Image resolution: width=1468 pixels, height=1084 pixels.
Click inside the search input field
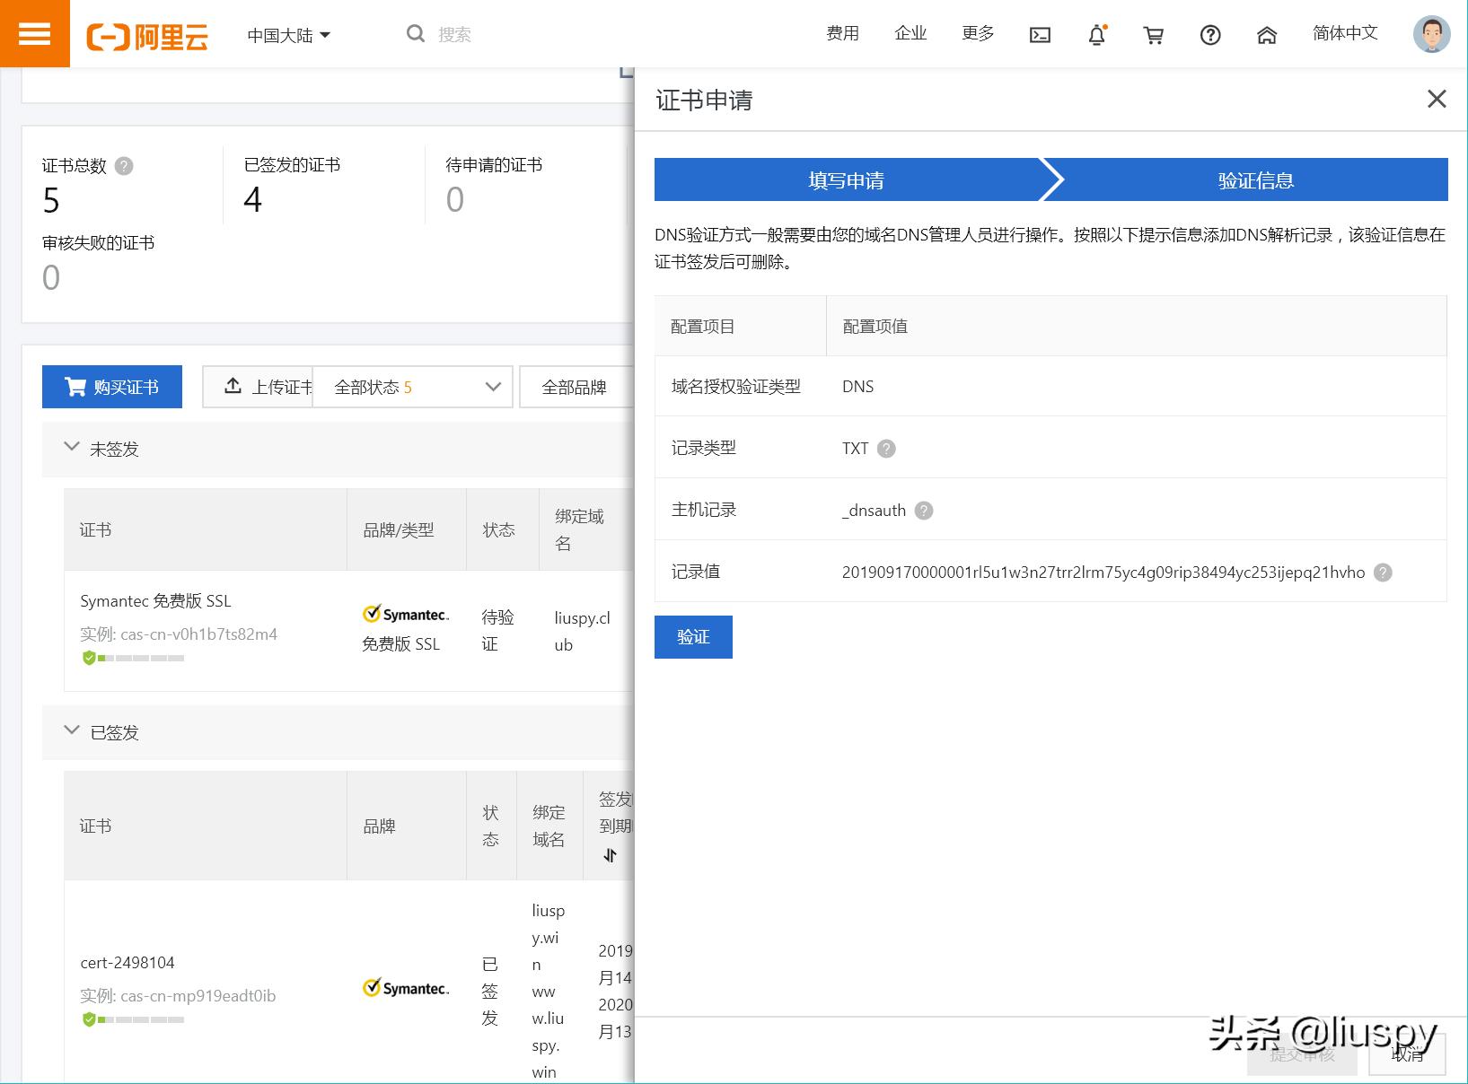point(467,34)
